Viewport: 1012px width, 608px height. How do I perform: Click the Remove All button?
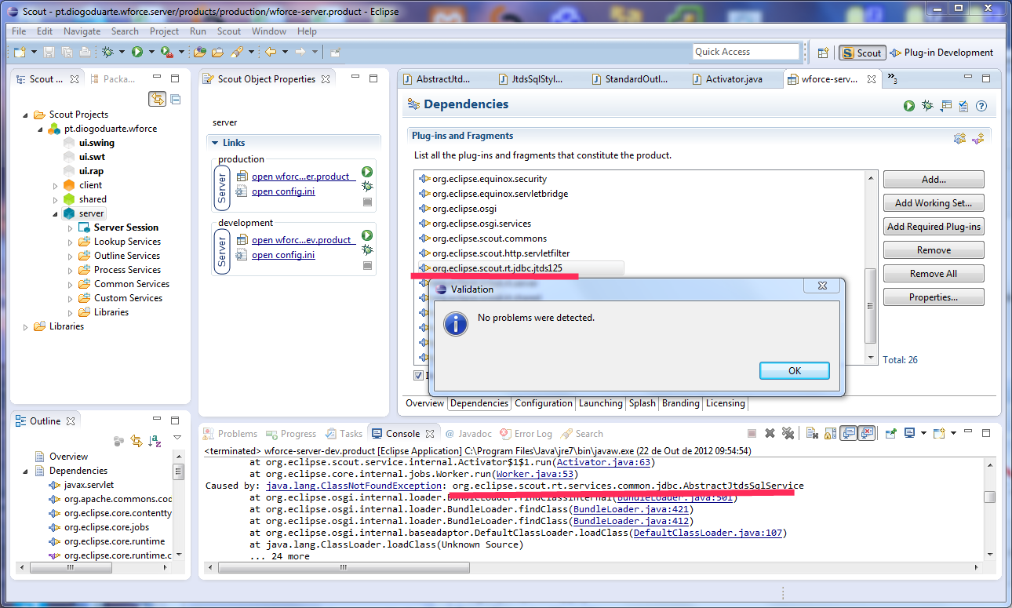coord(934,274)
